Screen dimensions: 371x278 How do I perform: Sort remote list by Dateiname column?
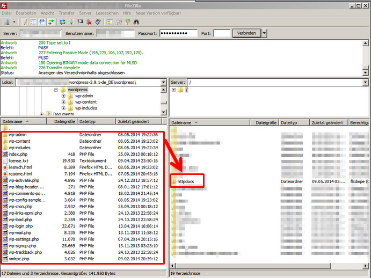pos(210,122)
